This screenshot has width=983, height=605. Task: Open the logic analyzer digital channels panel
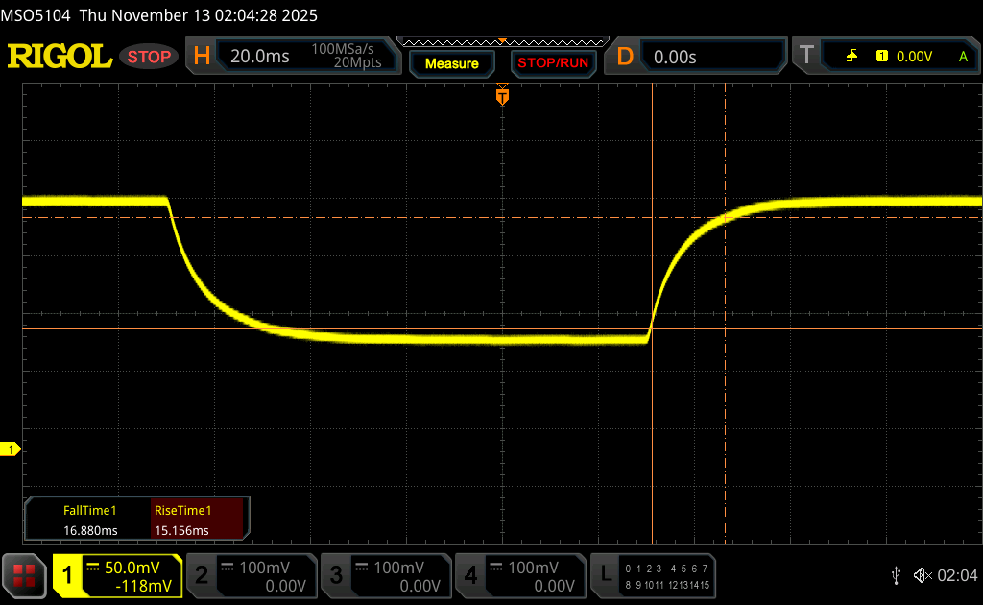point(654,575)
